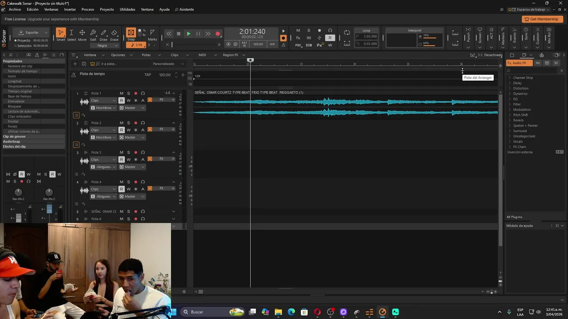Toggle FX bypass power on Pista 2
The image size is (568, 319).
[150, 129]
